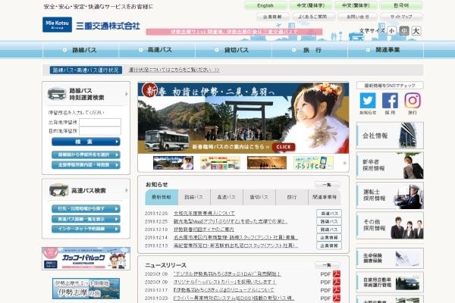Open PDF icon for 2019.12.17 news release
This screenshot has height=303, width=455.
click(336, 290)
